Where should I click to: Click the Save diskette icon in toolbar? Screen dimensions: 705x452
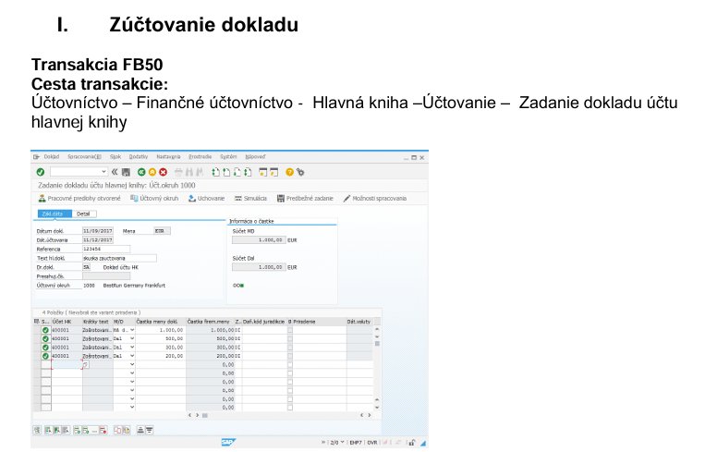click(x=127, y=172)
